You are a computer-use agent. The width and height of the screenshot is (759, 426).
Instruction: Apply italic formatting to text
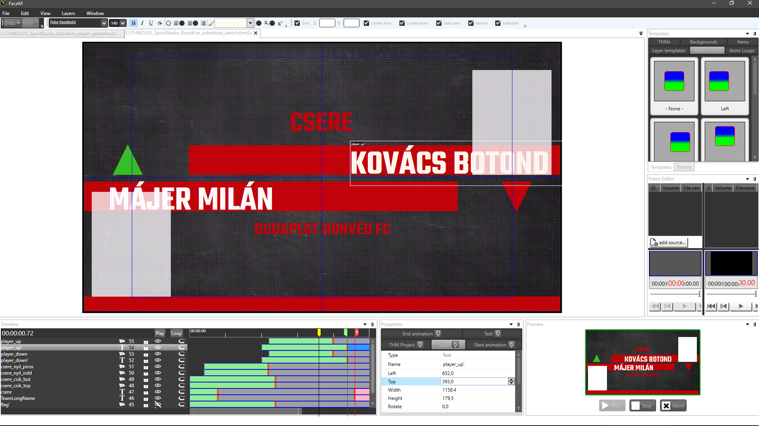(x=142, y=23)
